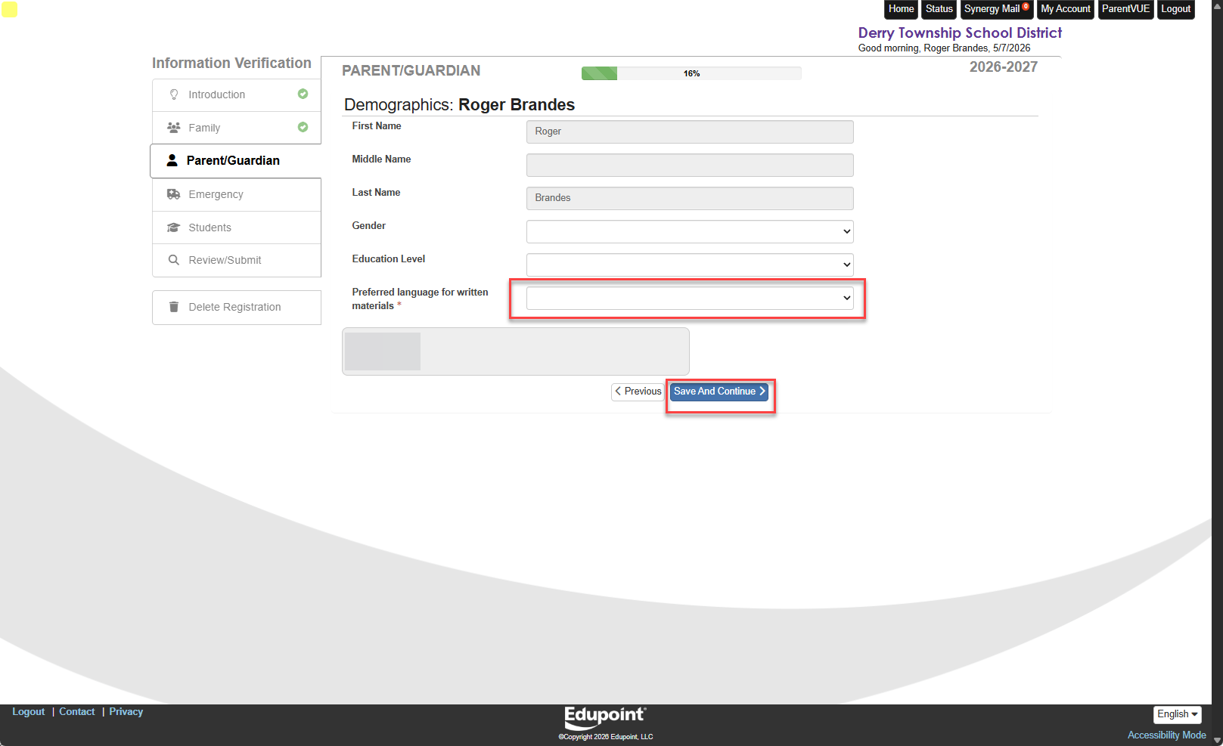Click the Privacy link in footer
This screenshot has width=1223, height=746.
(x=126, y=712)
